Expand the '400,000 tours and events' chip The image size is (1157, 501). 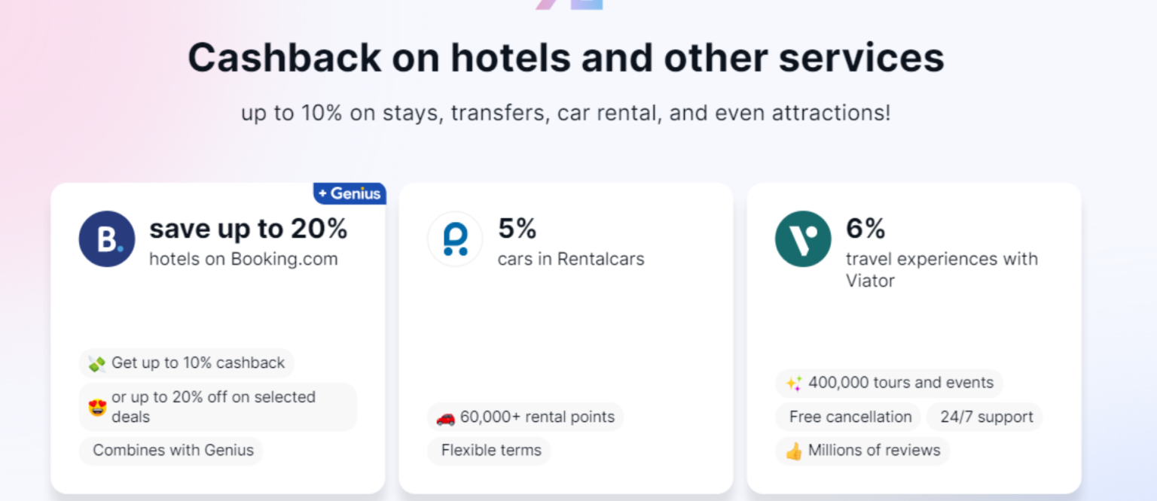pyautogui.click(x=889, y=383)
